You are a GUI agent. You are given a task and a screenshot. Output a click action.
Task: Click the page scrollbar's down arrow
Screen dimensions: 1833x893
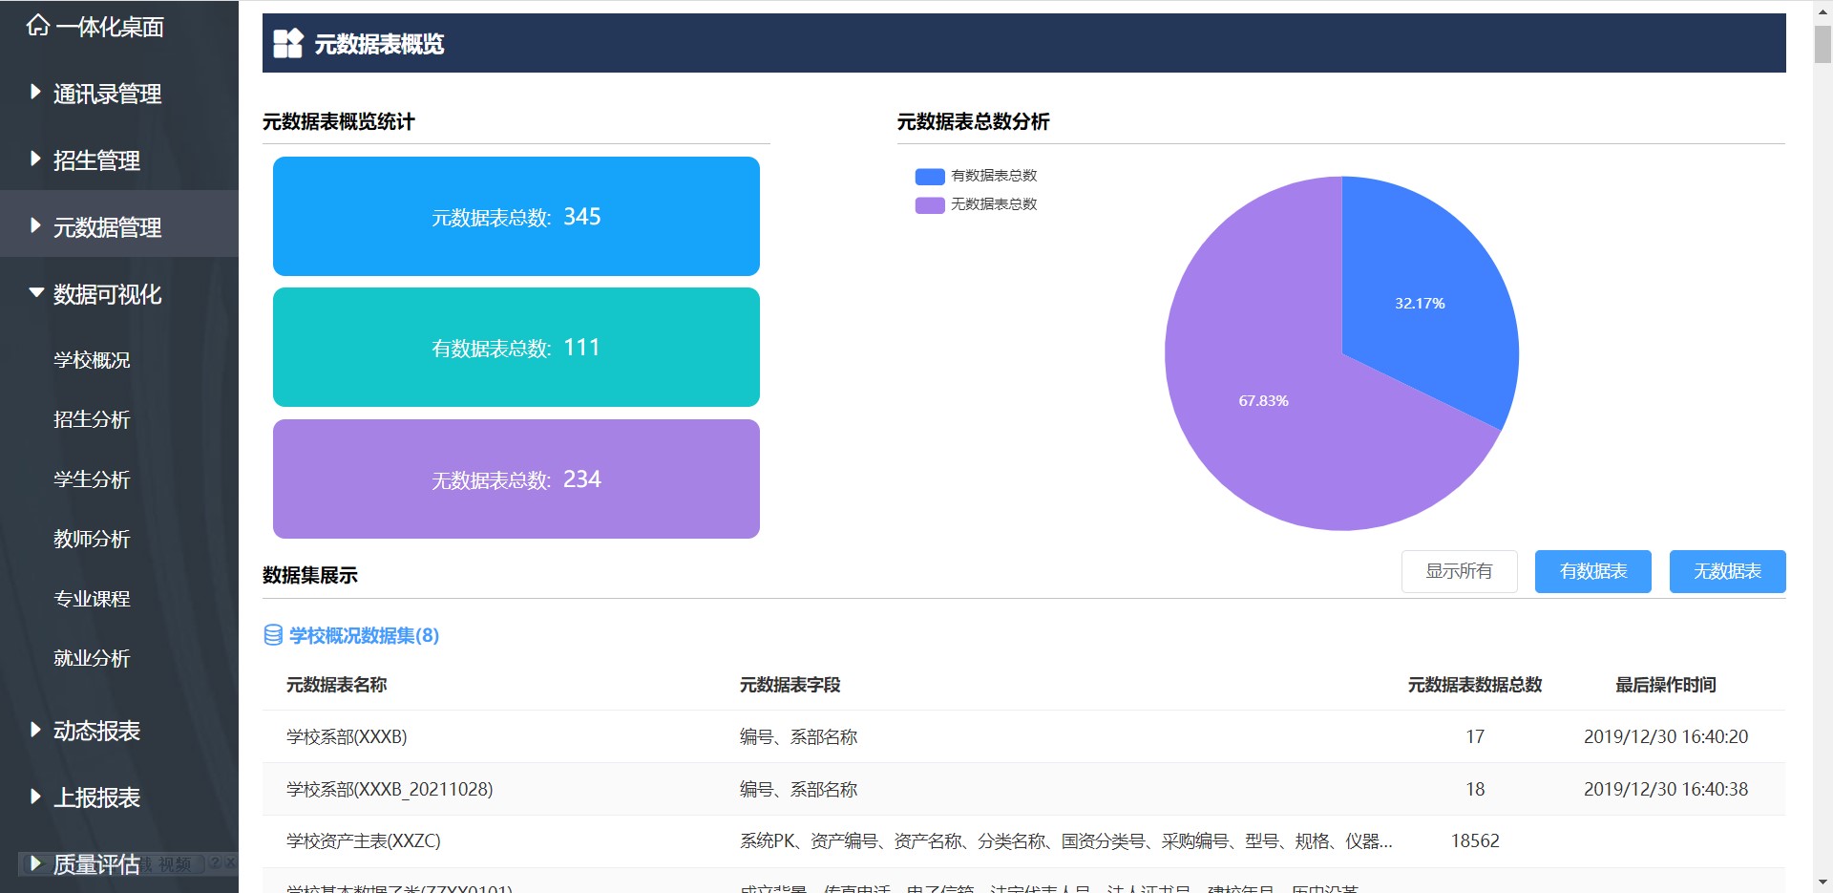1822,882
